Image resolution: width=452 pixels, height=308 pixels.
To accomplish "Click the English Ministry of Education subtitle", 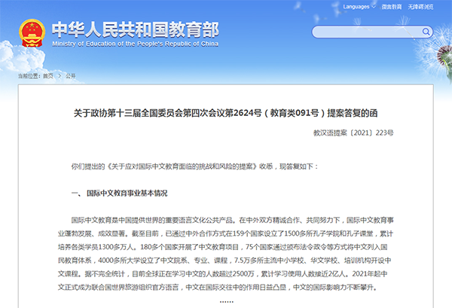I will (136, 44).
